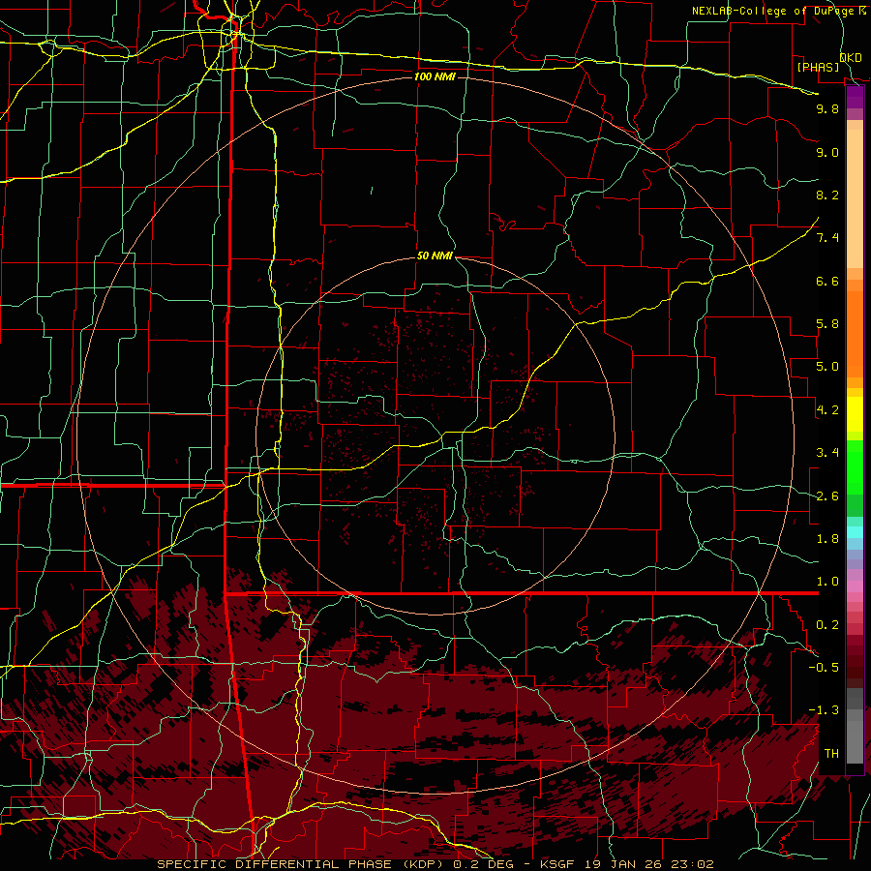
Task: Pick the purple band atop the color bar
Action: 855,98
